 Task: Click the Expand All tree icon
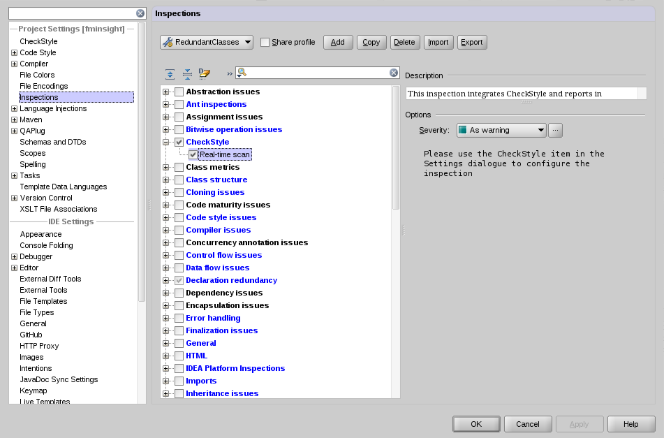pyautogui.click(x=170, y=74)
